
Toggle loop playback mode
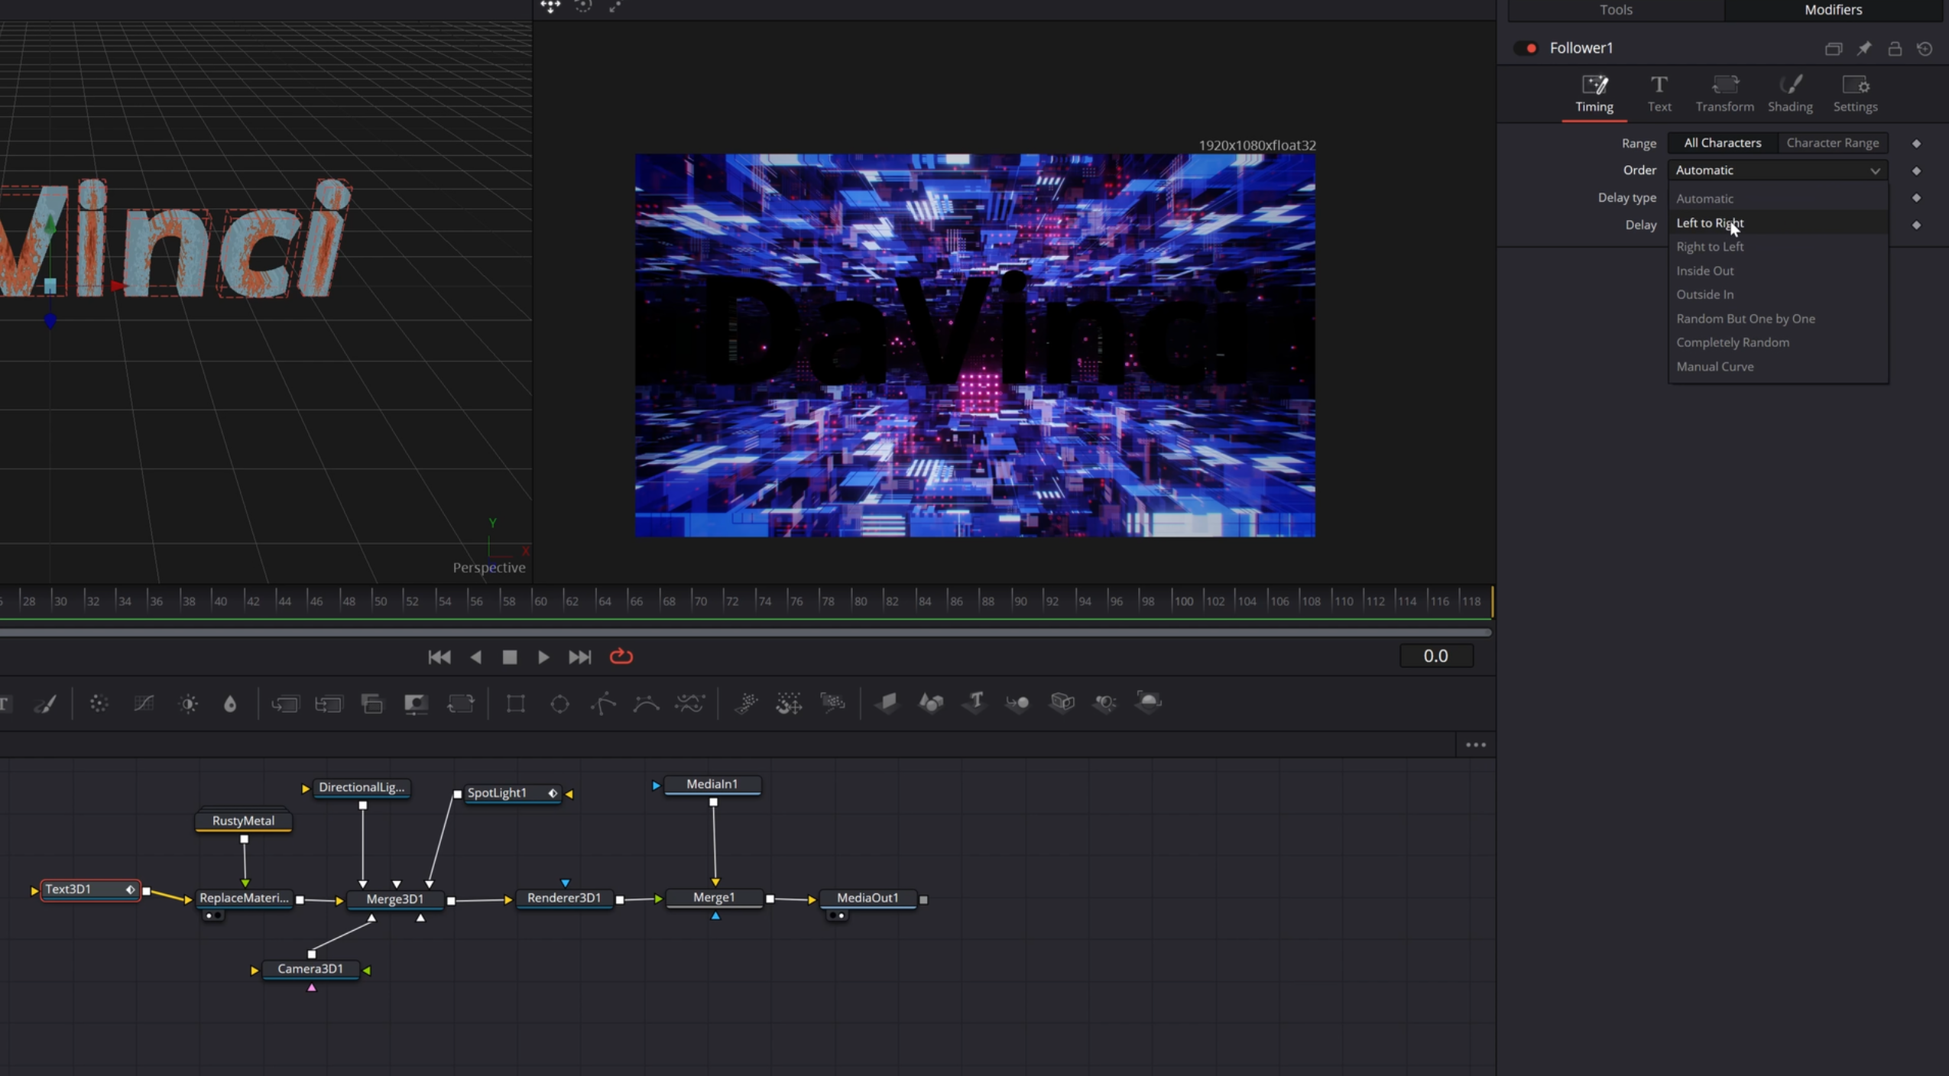621,656
